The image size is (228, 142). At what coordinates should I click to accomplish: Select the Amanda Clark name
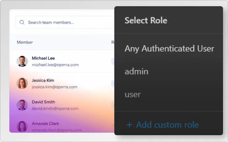point(45,124)
